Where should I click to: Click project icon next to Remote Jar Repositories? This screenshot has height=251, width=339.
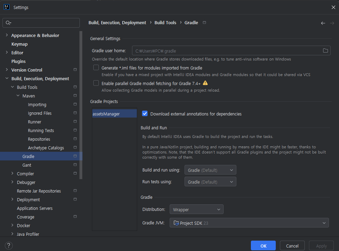75,191
